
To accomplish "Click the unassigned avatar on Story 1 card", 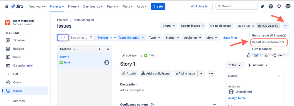I will pyautogui.click(x=107, y=62).
